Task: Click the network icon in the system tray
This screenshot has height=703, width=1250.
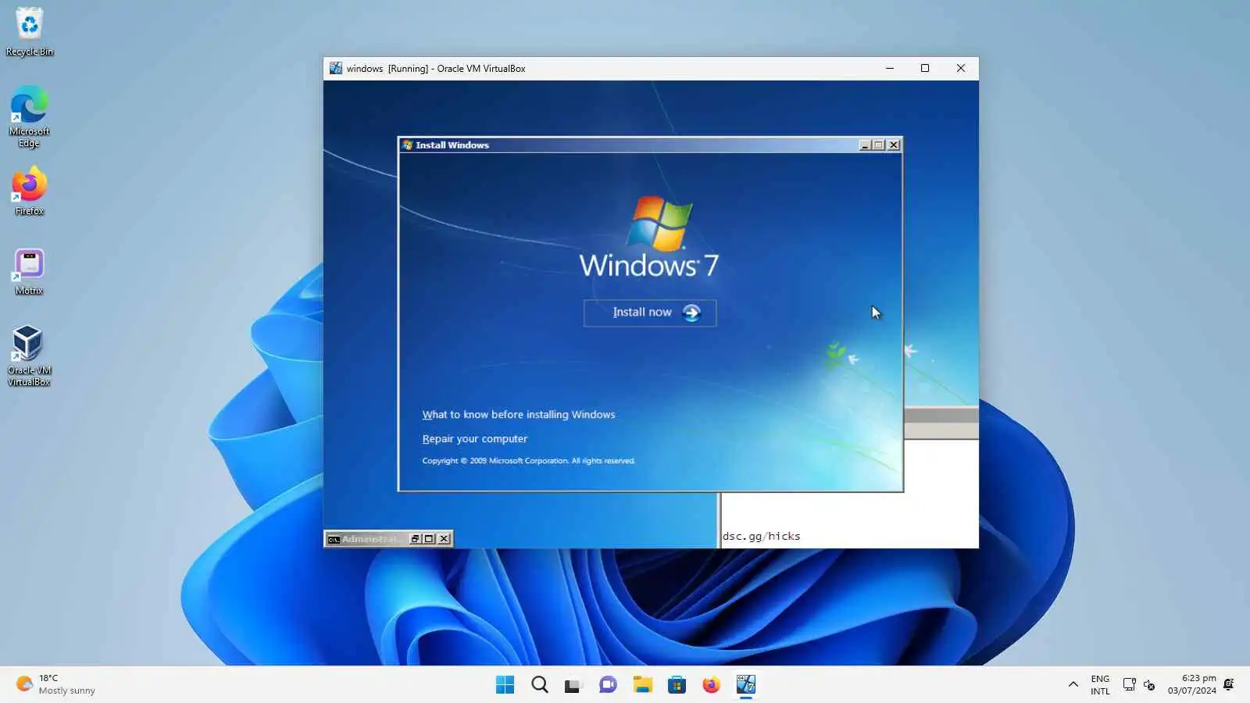Action: [1129, 685]
